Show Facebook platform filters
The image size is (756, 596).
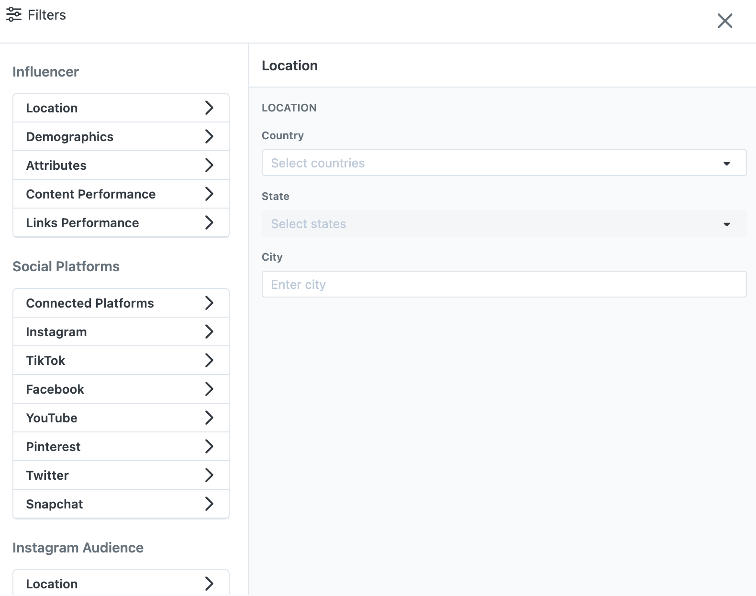121,389
